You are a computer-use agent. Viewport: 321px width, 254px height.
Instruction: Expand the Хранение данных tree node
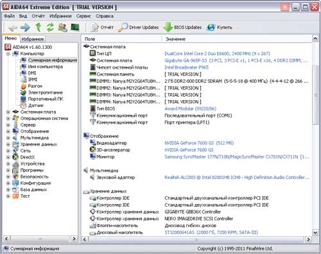point(8,144)
